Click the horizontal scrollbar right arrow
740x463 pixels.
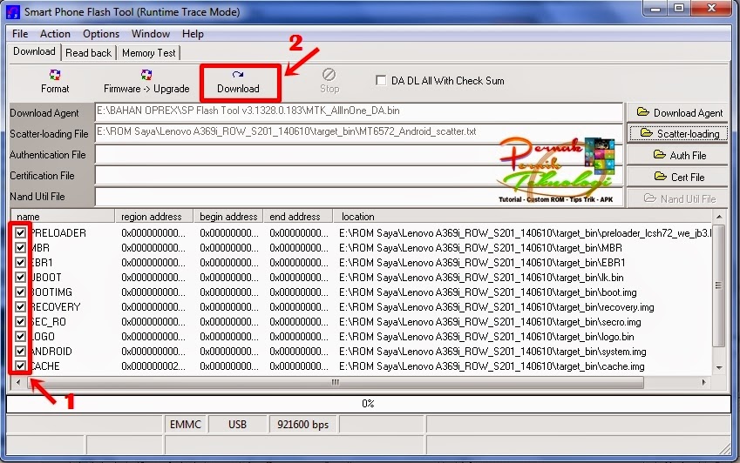(703, 382)
